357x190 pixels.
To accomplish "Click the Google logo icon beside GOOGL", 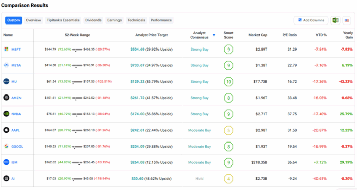I will pyautogui.click(x=6, y=146).
